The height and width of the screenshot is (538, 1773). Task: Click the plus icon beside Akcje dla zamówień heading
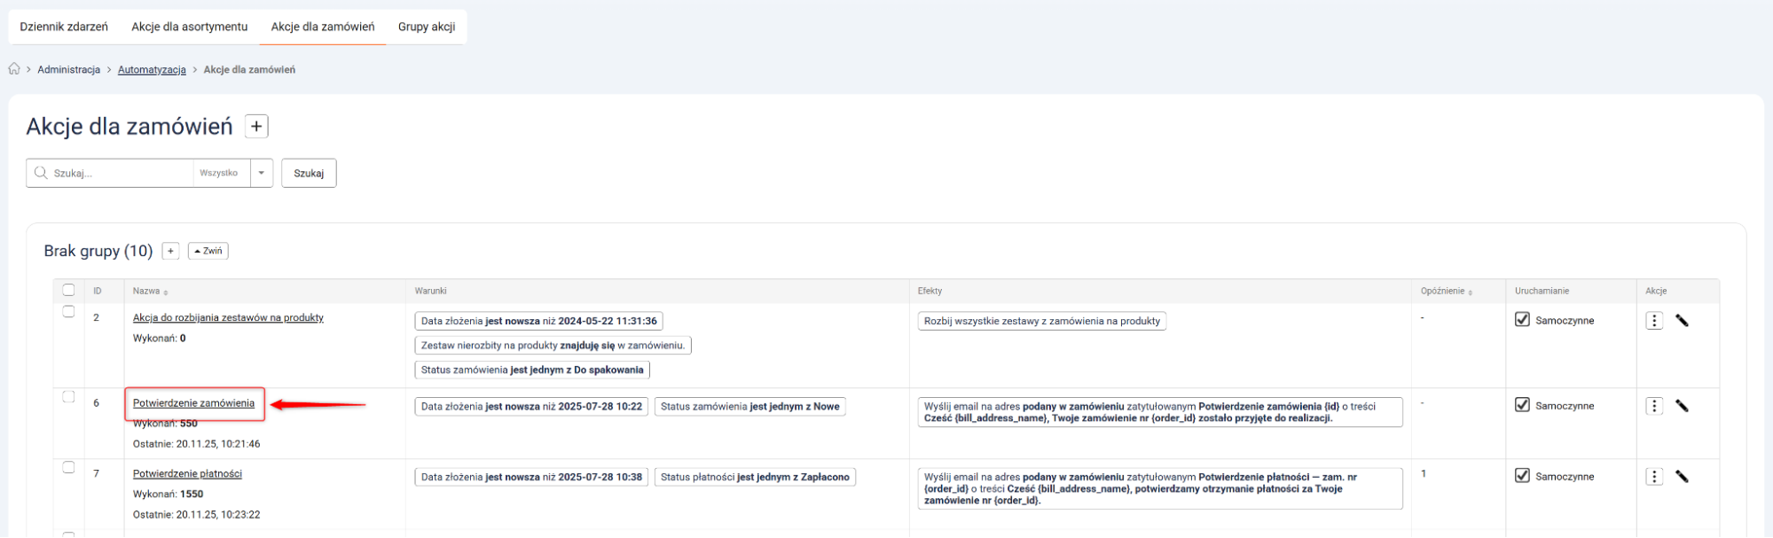point(256,127)
